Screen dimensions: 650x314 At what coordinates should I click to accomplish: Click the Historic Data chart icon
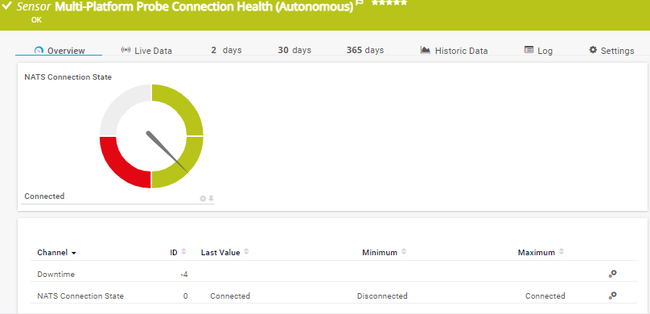coord(426,50)
